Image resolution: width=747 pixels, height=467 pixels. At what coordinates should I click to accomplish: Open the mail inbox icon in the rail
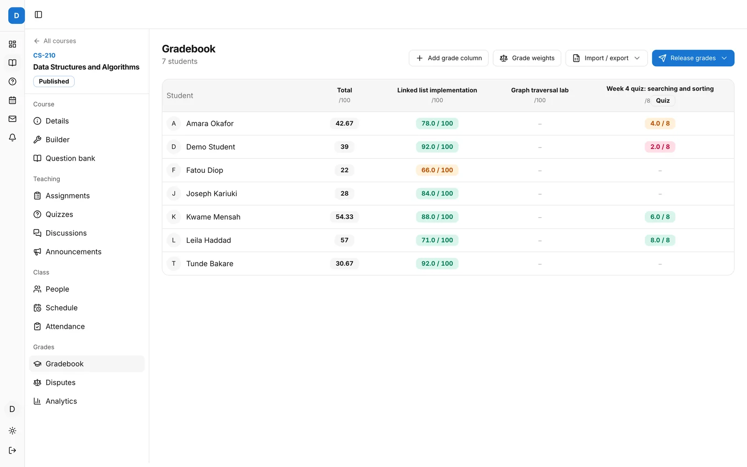click(x=13, y=119)
